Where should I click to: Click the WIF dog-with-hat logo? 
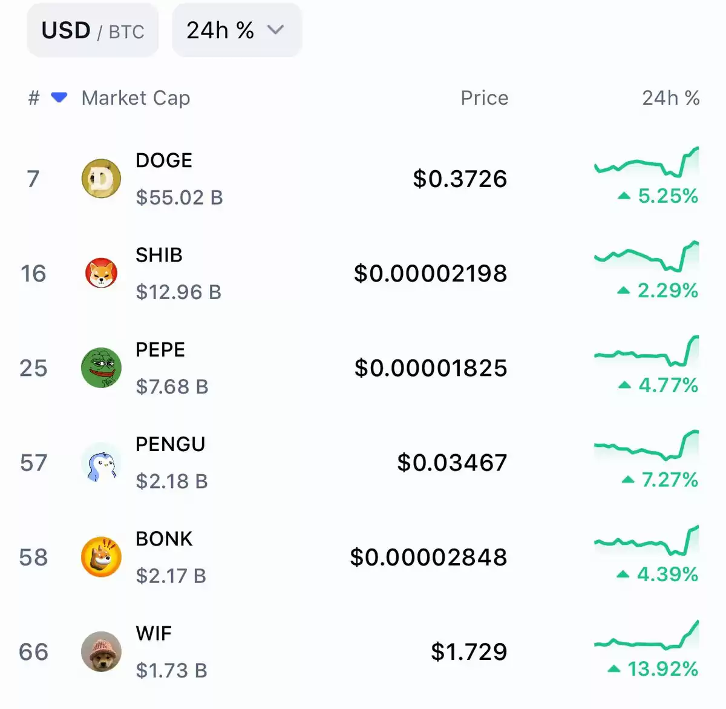click(x=101, y=651)
